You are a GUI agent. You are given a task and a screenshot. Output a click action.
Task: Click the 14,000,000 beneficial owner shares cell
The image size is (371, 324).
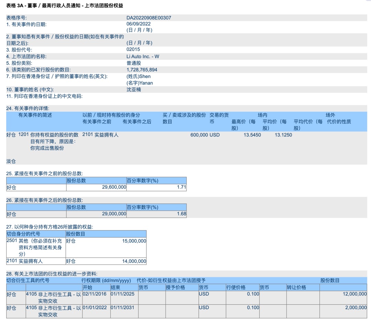[x=134, y=261]
